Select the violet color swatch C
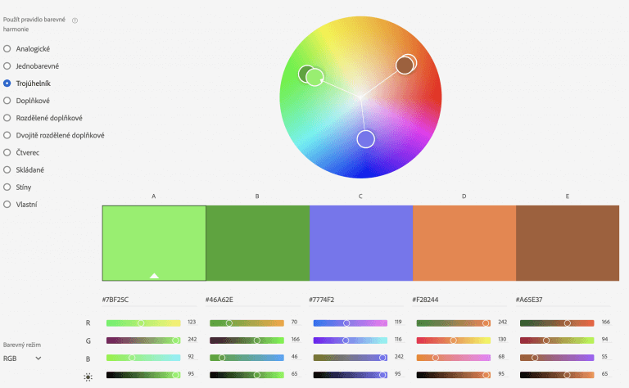 pyautogui.click(x=360, y=243)
